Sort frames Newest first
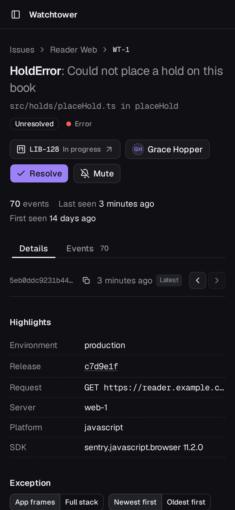This screenshot has width=235, height=510. (x=135, y=502)
